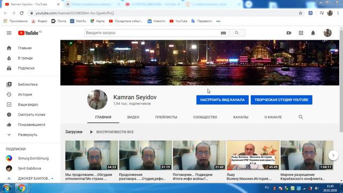Open the 54:23 video thumbnail
343x193 pixels.
(x=92, y=155)
